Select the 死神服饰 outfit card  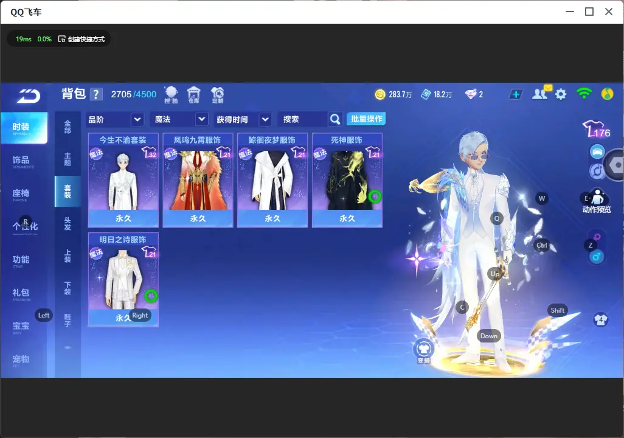click(347, 180)
